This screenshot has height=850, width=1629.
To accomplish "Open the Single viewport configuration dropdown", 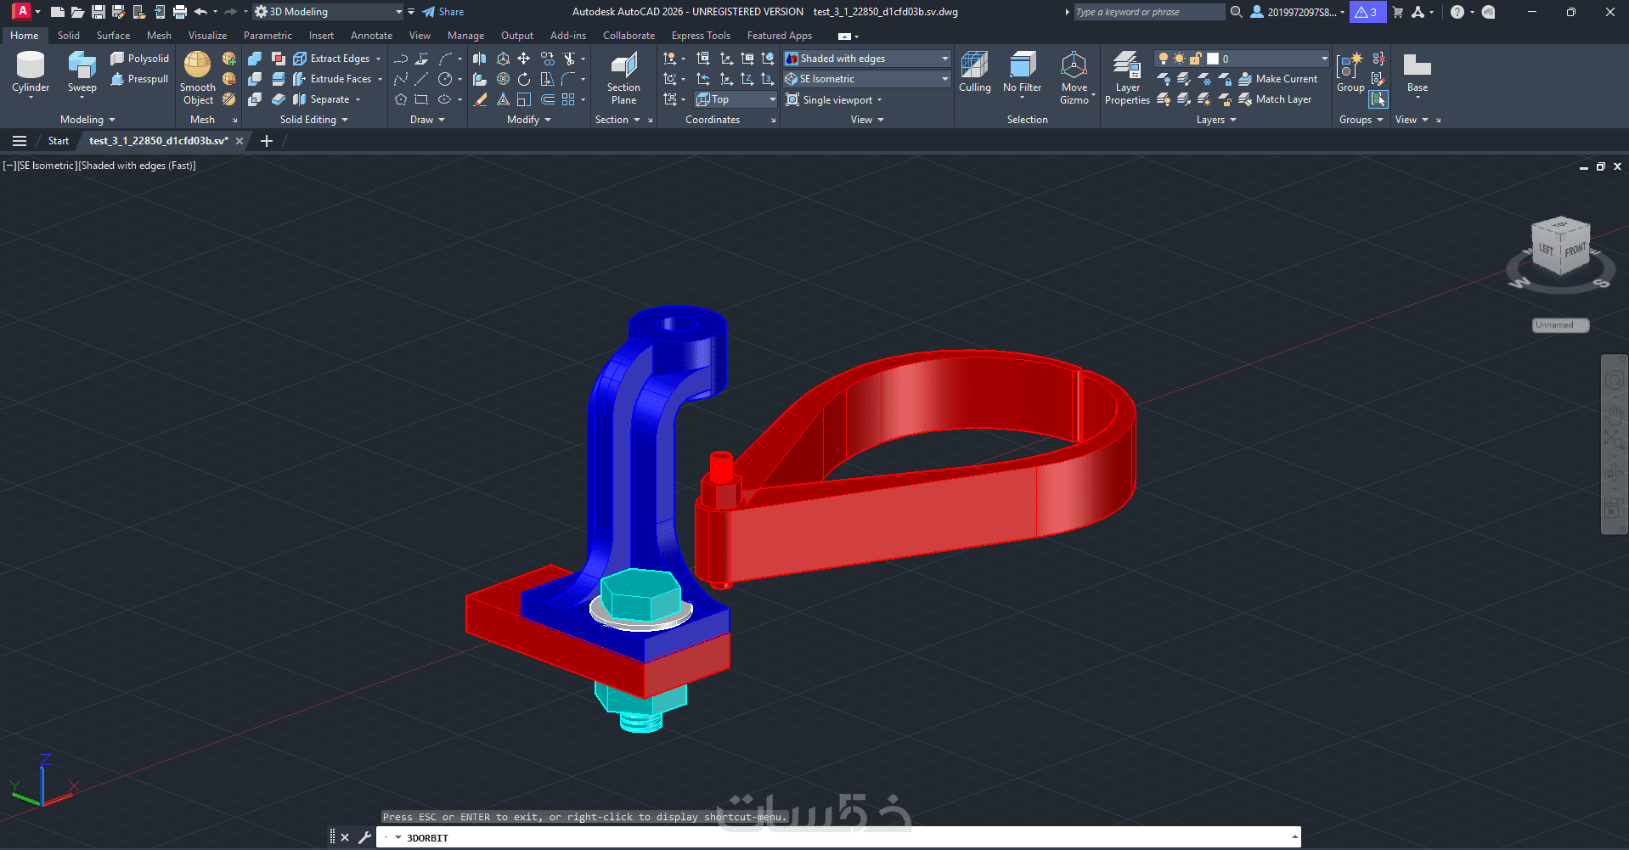I will [834, 100].
